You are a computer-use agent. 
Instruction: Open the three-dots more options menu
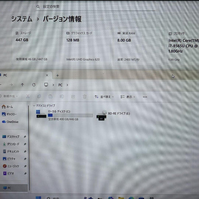145,97
